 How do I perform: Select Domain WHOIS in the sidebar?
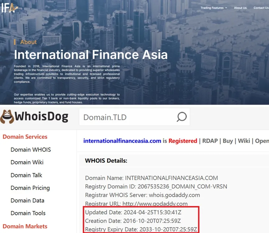pyautogui.click(x=31, y=150)
